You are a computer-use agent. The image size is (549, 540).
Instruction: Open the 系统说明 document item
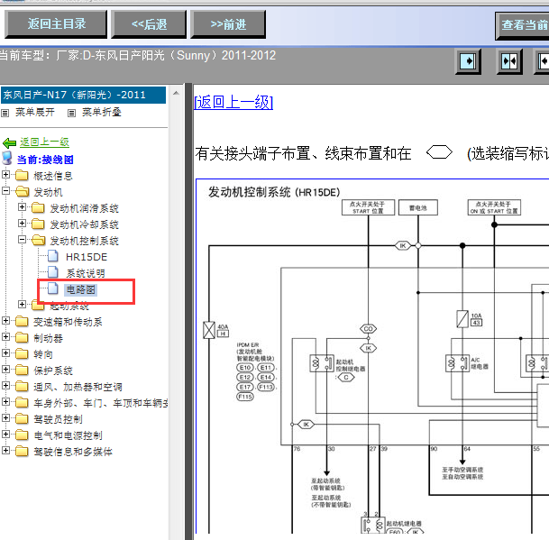tap(86, 273)
